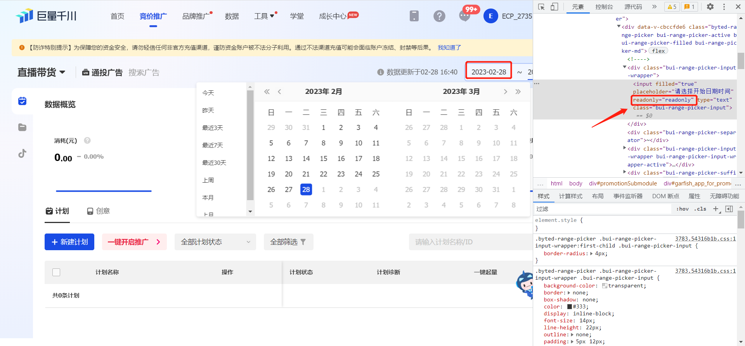745x346 pixels.
Task: Click the 新建计划 button
Action: coord(69,242)
